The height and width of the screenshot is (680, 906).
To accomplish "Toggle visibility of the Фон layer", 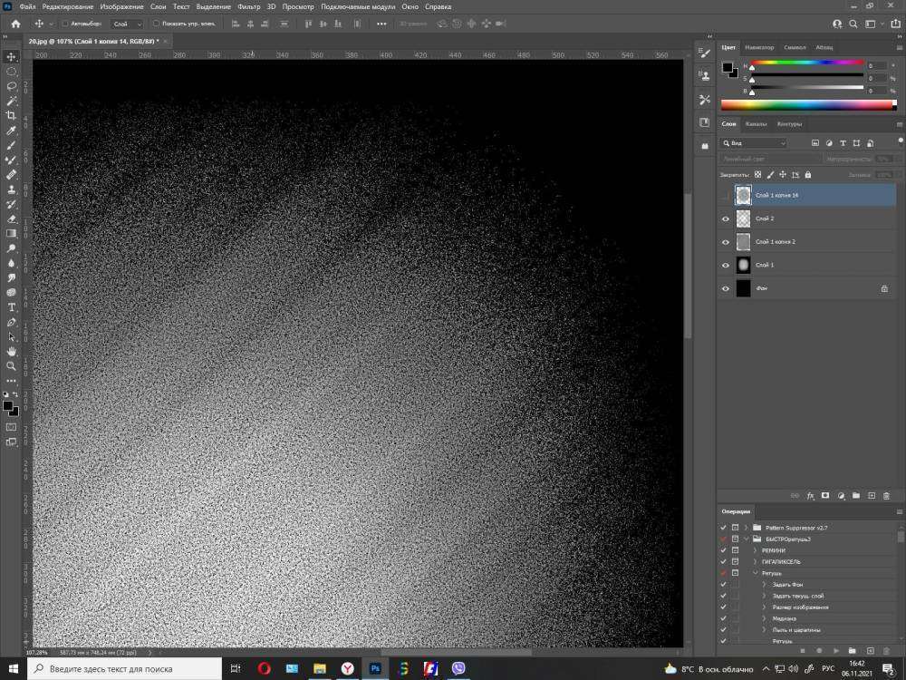I will (726, 288).
